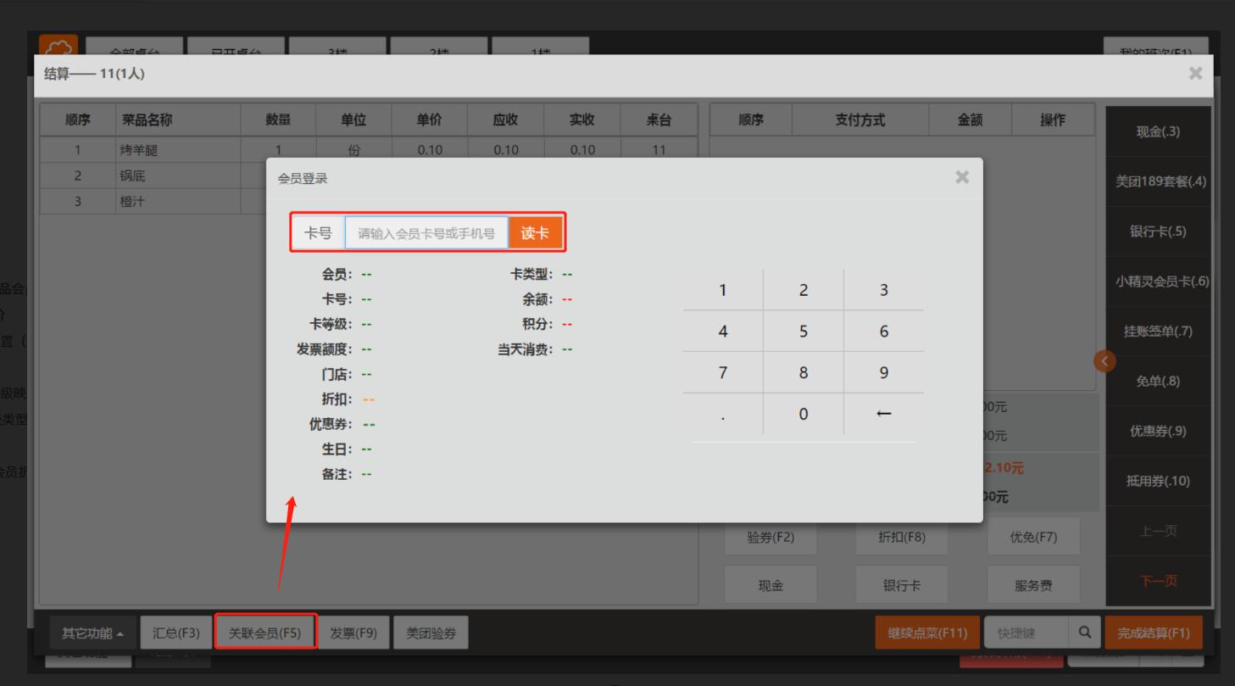Select 挂账签单(.7) payment method
The image size is (1235, 686).
click(x=1158, y=332)
